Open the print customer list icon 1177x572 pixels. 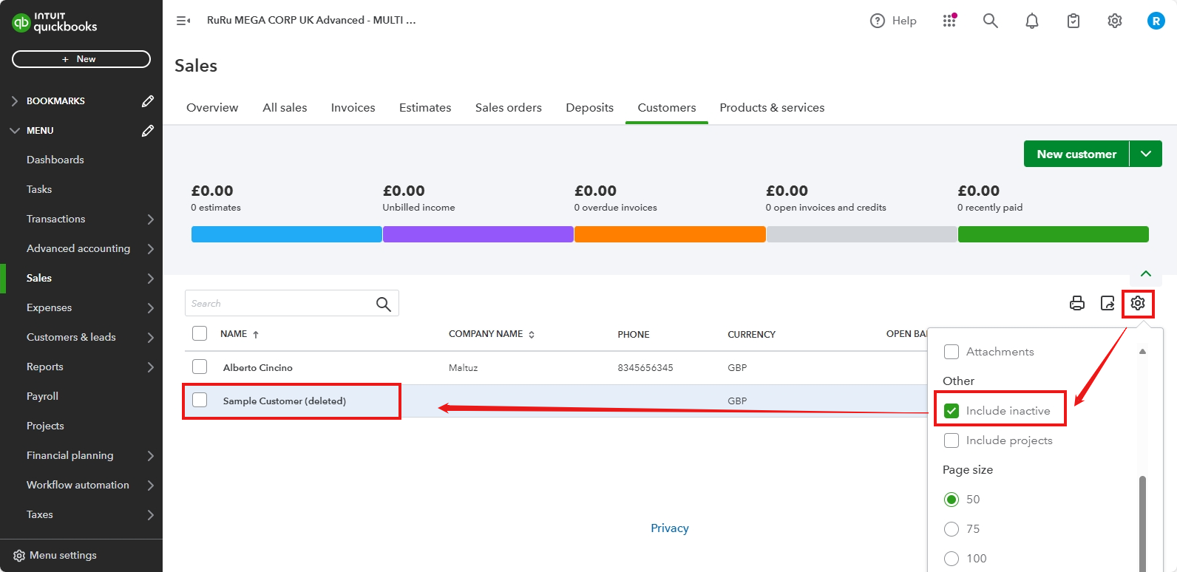[1077, 303]
